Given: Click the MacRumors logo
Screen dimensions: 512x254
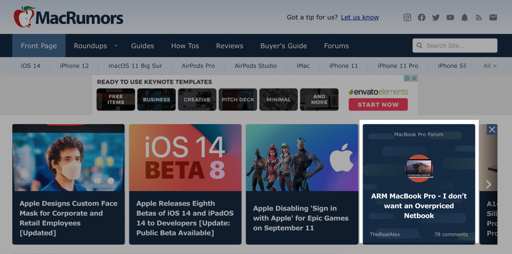Looking at the screenshot, I should point(68,17).
